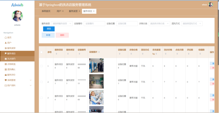Screen dimensions: 219x113
Task: Click the 删除 delete button
Action: pos(62,35)
